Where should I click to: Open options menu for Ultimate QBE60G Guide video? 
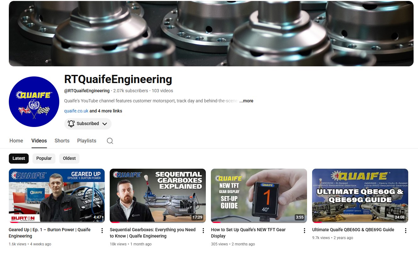click(405, 231)
